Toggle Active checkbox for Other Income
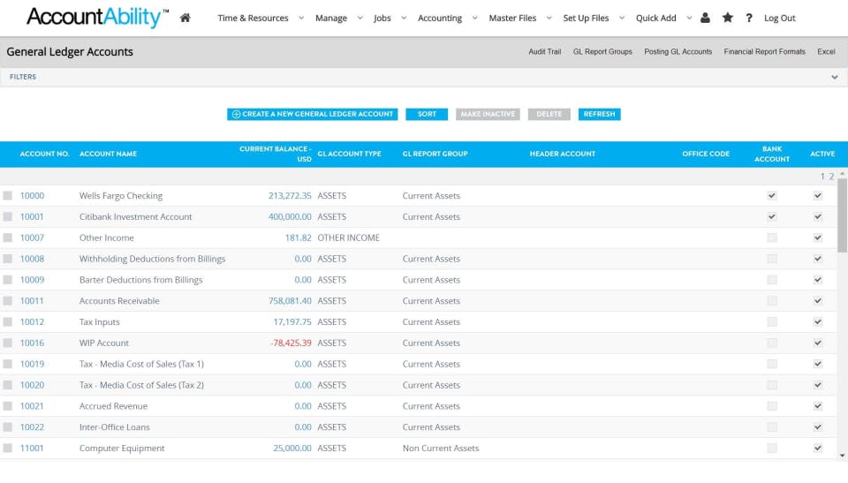 point(818,238)
